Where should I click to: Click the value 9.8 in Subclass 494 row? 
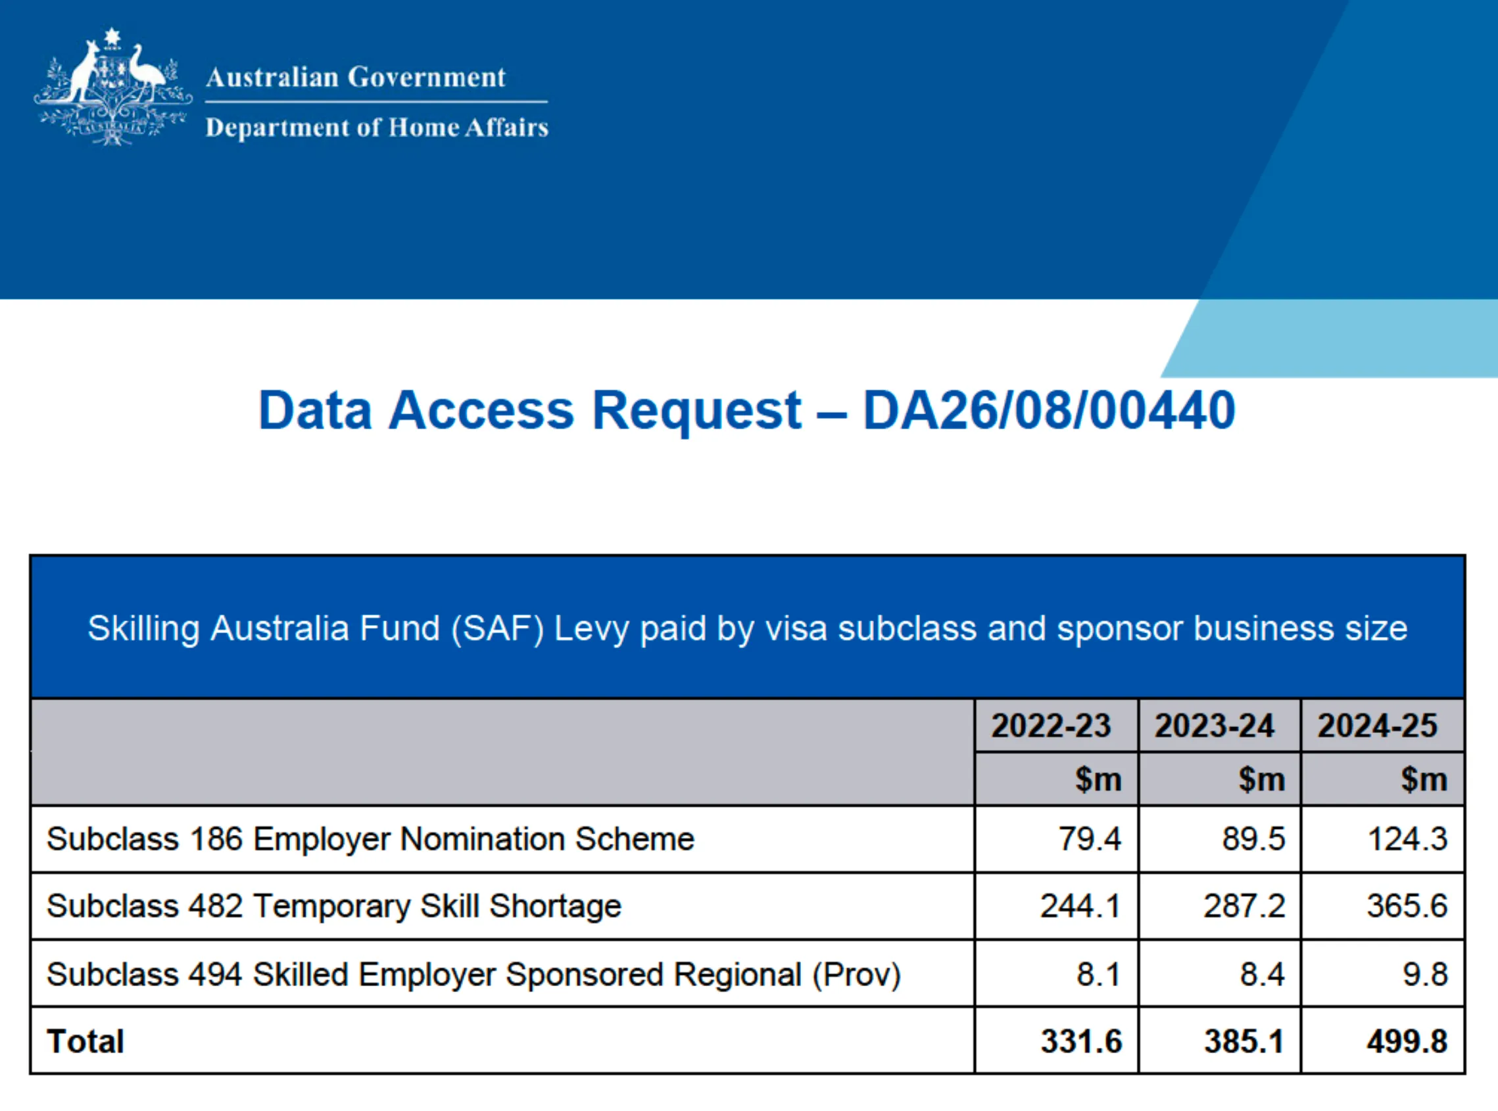(x=1426, y=974)
